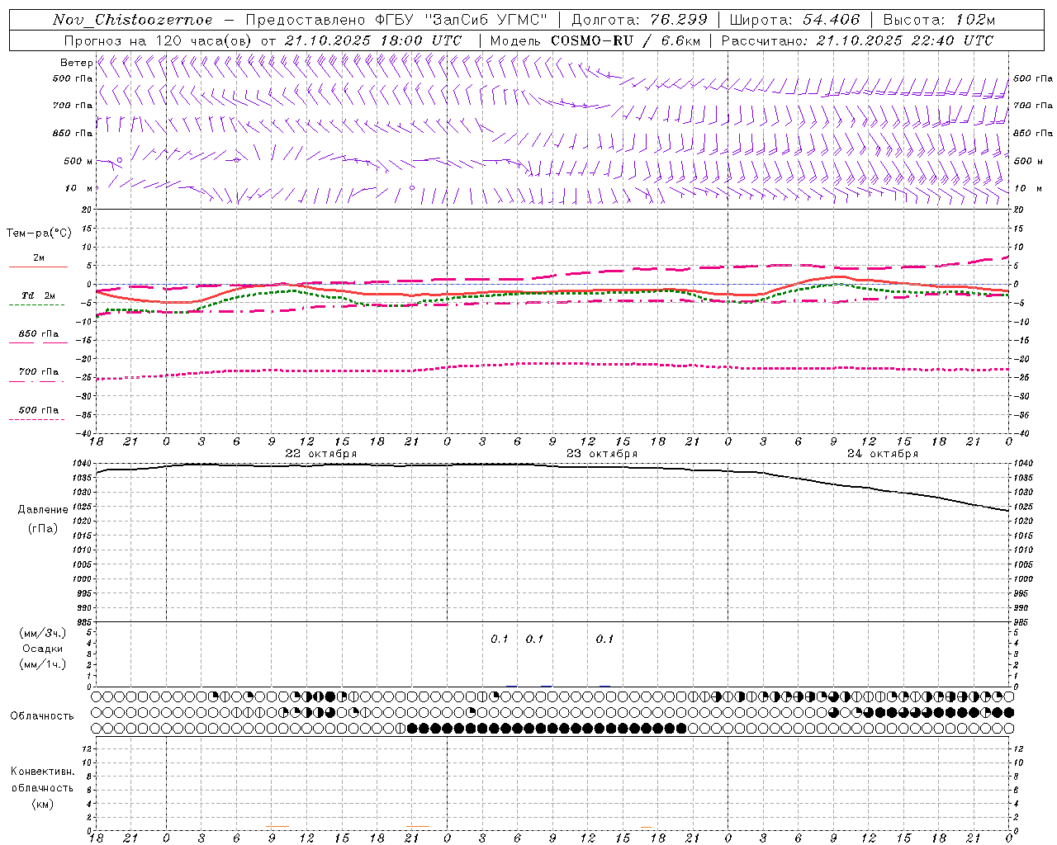Screen dimensions: 1057x845
Task: Click the (гПа) unit label under Давление
Action: pos(43,529)
